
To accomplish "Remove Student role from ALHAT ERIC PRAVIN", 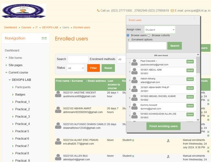I will [x=133, y=140].
